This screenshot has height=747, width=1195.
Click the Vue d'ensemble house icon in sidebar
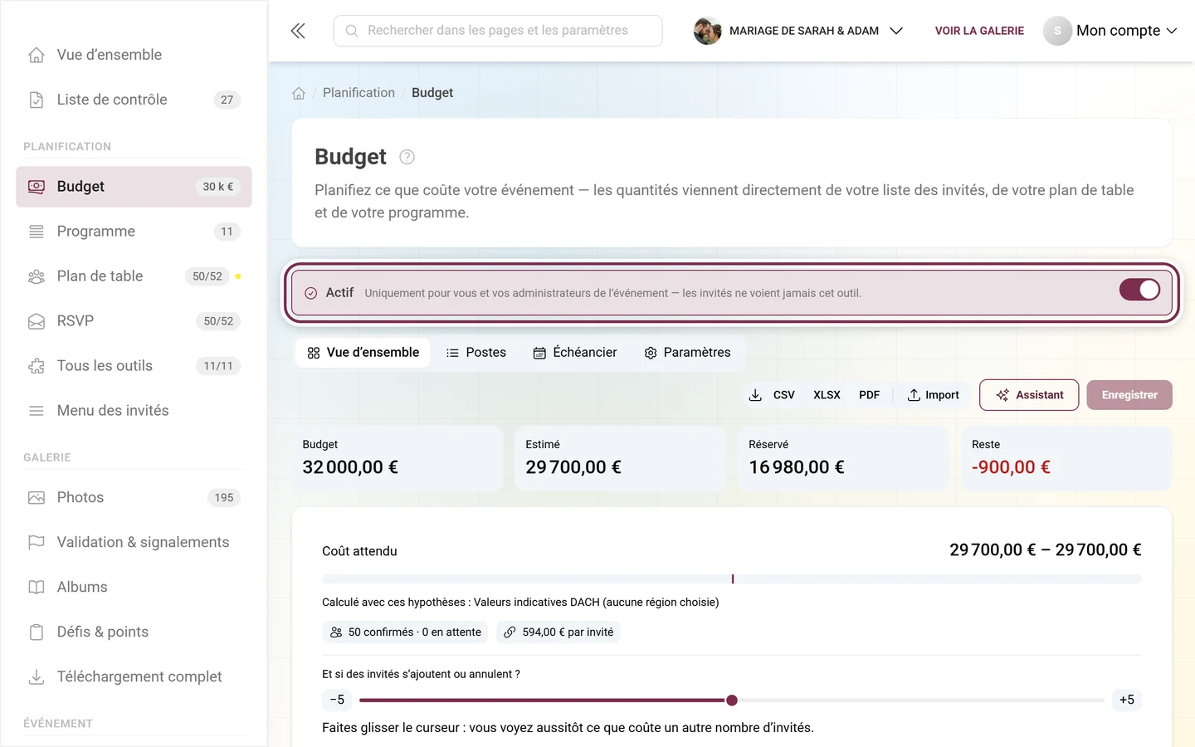coord(37,55)
